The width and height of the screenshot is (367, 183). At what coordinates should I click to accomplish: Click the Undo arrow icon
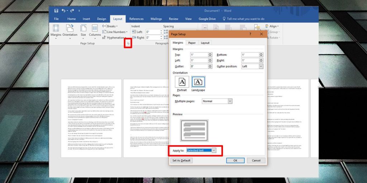click(64, 11)
